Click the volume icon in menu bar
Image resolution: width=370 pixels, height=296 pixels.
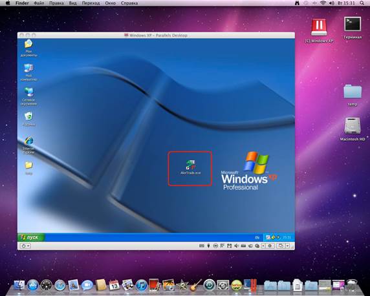tap(332, 3)
